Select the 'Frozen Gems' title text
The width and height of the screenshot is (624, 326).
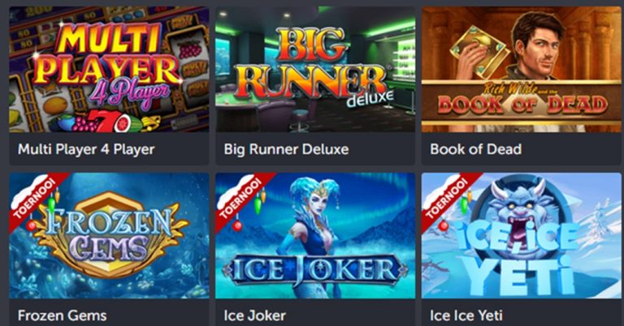(62, 315)
